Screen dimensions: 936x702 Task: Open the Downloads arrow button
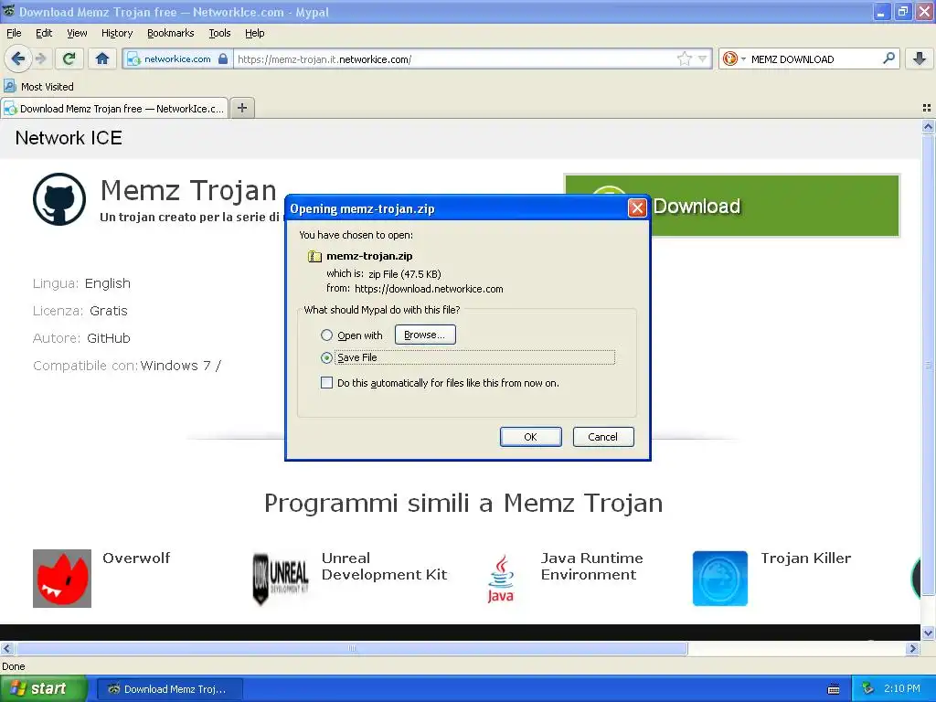click(920, 58)
